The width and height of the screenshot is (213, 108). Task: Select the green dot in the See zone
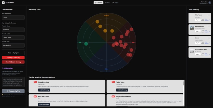[x=86, y=44]
